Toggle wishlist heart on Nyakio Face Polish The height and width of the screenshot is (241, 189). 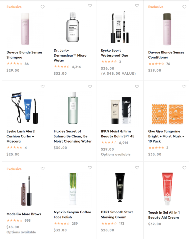click(90, 168)
